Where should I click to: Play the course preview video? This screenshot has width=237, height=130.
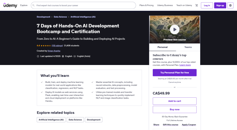coord(175,30)
